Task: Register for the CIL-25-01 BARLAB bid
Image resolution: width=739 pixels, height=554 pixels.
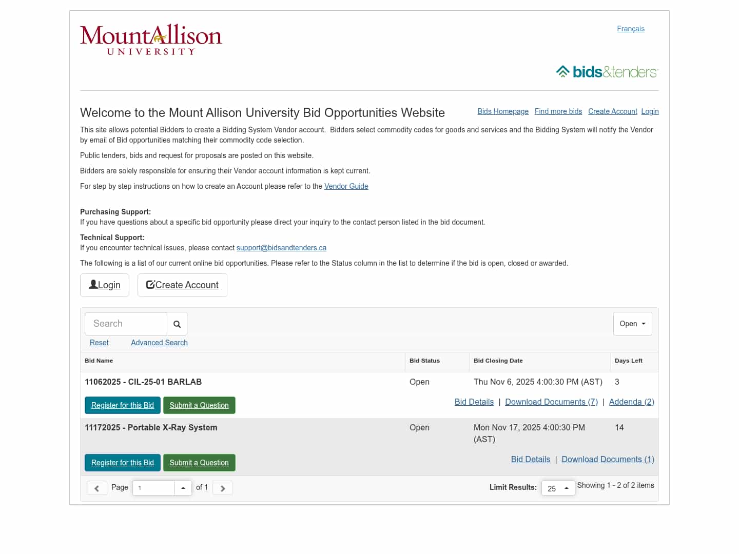Action: point(123,405)
